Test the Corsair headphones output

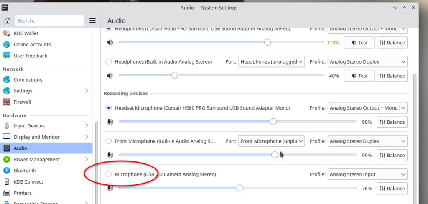click(x=359, y=43)
